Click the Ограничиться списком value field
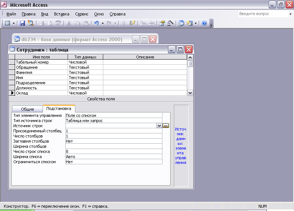Viewport: 294px width, 211px height. pyautogui.click(x=114, y=162)
